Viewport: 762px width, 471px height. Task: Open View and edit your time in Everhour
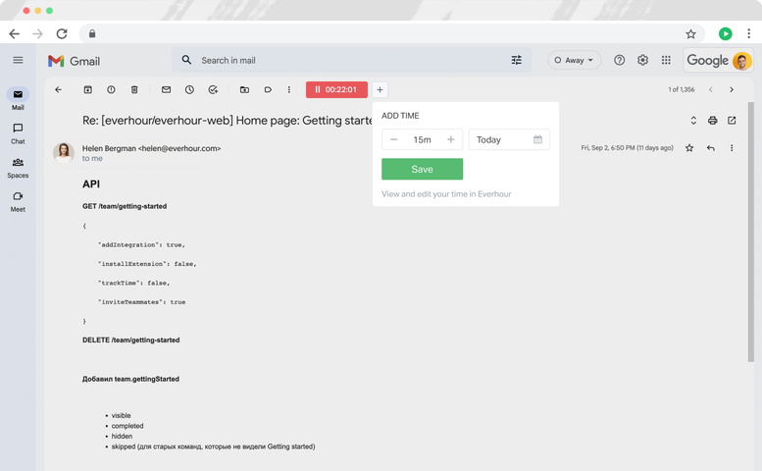(446, 194)
